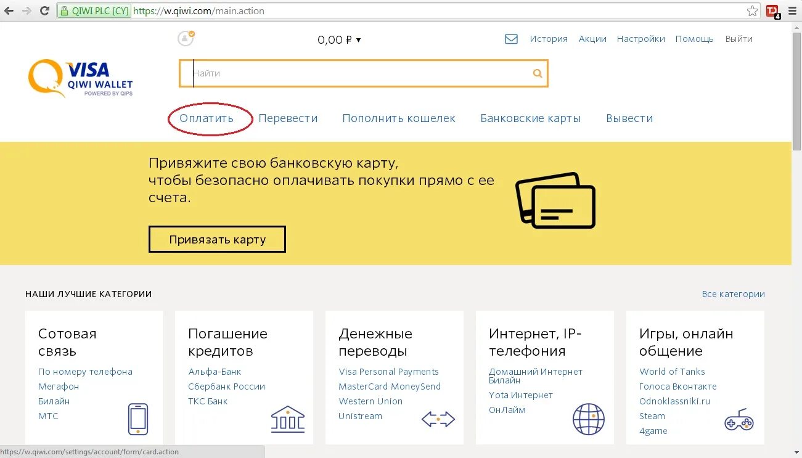Click Привязать карту button
Image resolution: width=802 pixels, height=458 pixels.
217,239
